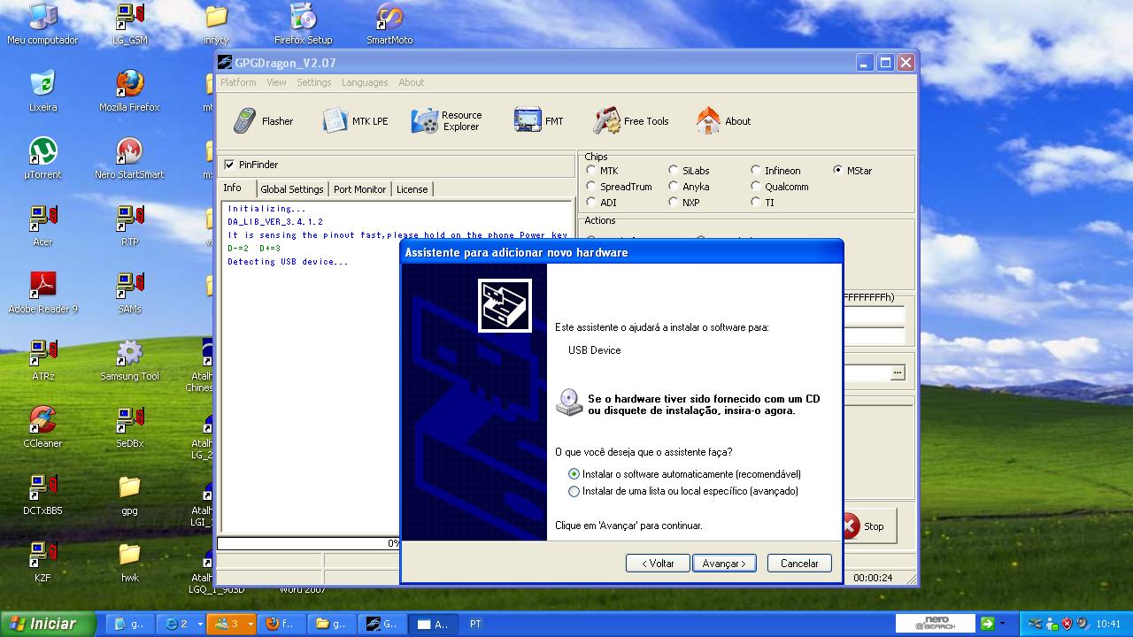This screenshot has height=637, width=1133.
Task: Select the infyty folder on desktop
Action: click(x=216, y=24)
